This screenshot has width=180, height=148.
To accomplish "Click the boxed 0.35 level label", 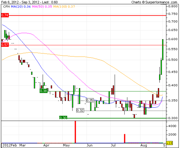I will pyautogui.click(x=90, y=100).
